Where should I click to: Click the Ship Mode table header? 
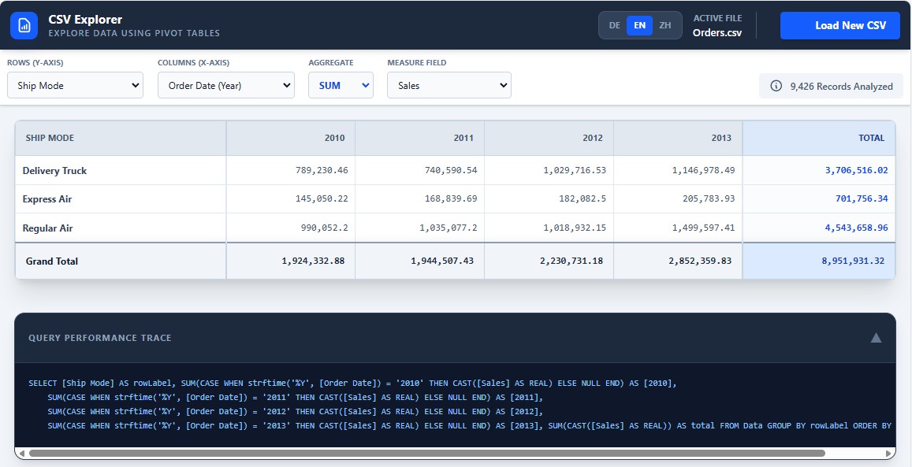(50, 138)
